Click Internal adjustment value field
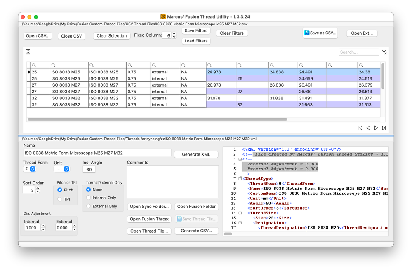Viewport: 412px width, 271px height. click(x=33, y=228)
